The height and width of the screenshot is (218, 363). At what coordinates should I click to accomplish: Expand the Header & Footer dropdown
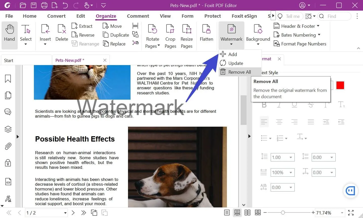(x=318, y=26)
